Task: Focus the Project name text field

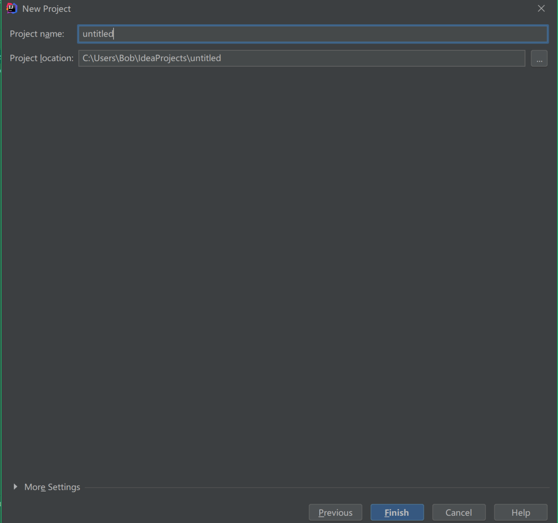Action: (x=313, y=34)
